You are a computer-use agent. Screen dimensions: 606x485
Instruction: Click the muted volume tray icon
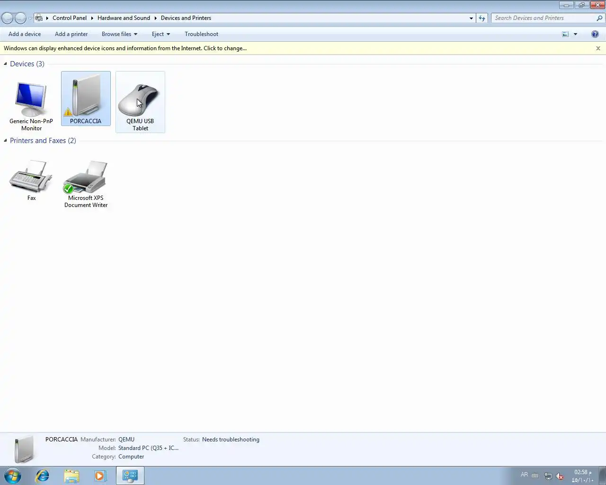pos(560,476)
